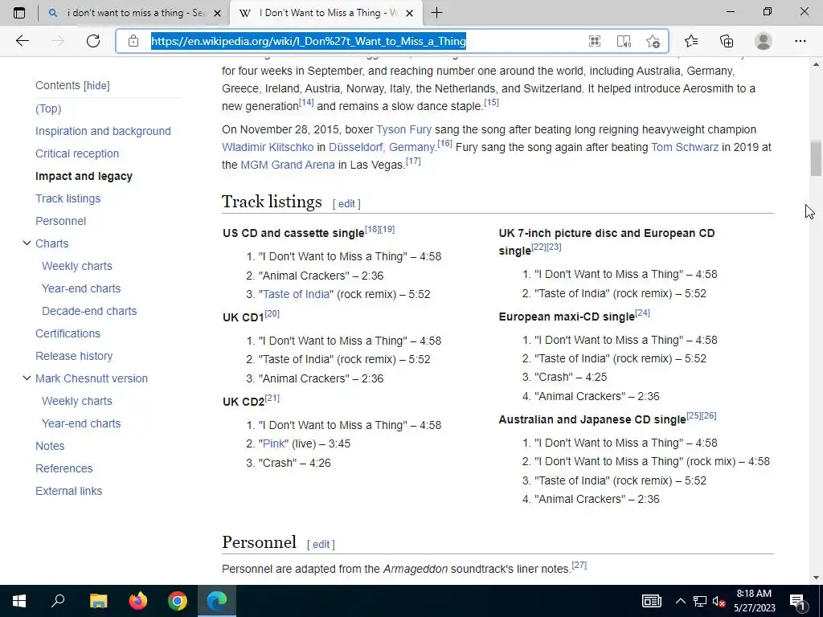Image resolution: width=823 pixels, height=617 pixels.
Task: Open the taskbar clock and date
Action: tap(754, 601)
